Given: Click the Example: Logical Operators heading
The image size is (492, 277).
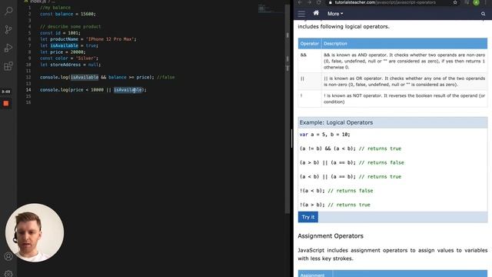Looking at the screenshot, I should click(x=336, y=122).
